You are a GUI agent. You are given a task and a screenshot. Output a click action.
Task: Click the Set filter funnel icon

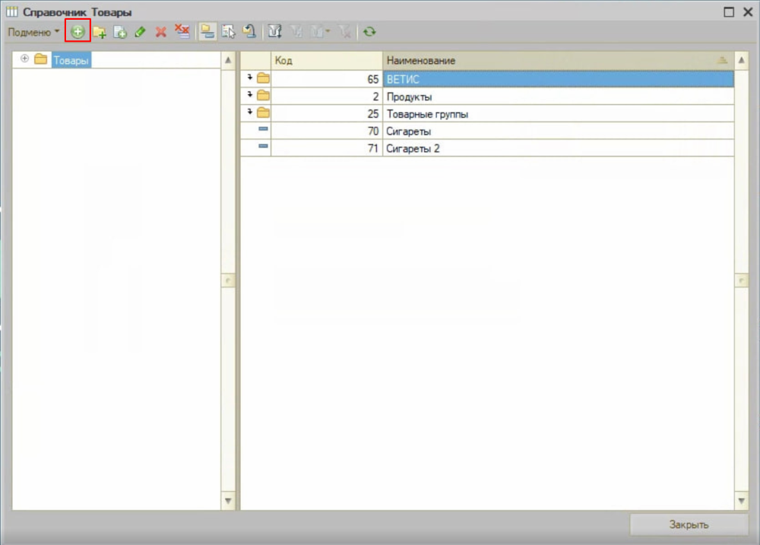(275, 32)
